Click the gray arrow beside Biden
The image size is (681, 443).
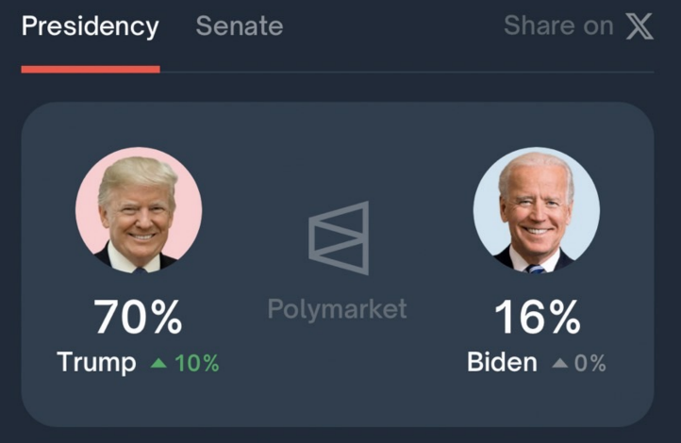(x=559, y=363)
